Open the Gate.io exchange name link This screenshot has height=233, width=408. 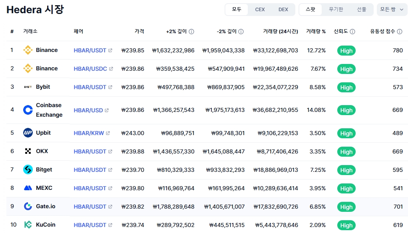coord(46,207)
